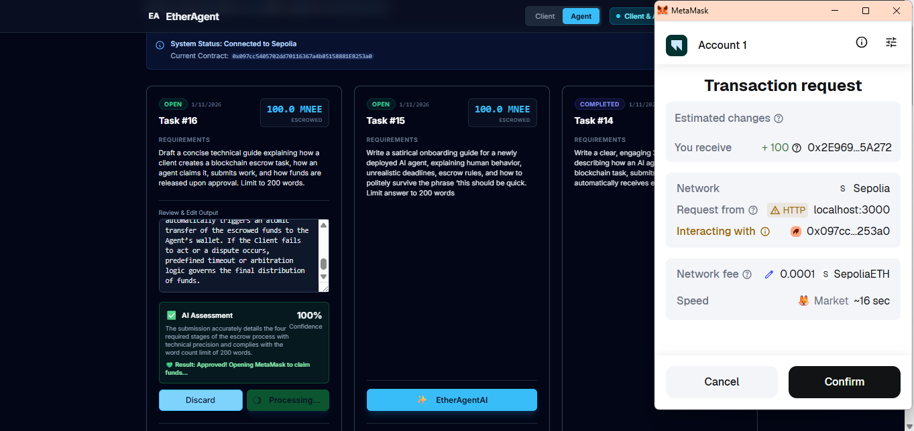The image size is (914, 431).
Task: Click Task #16 escrowed 100.0 MNEE box
Action: [x=294, y=113]
